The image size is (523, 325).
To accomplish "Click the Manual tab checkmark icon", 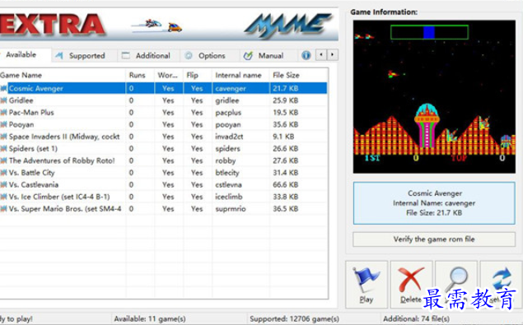I will tap(248, 56).
